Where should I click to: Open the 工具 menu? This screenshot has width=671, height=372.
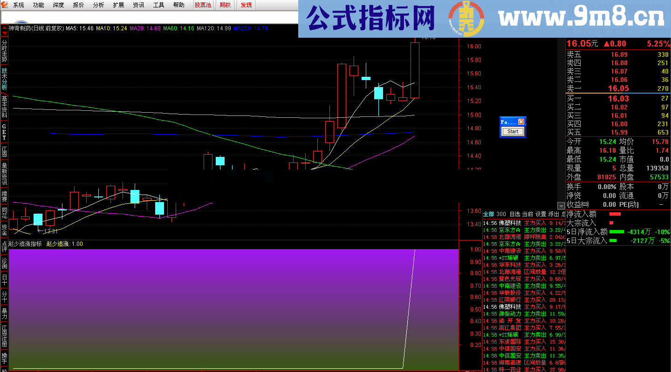click(159, 5)
